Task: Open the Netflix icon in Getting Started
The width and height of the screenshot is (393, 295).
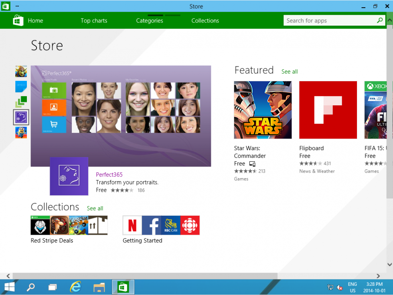Action: 132,225
